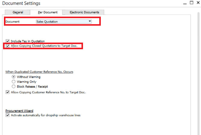
Task: Click the Document field label
Action: (12, 22)
